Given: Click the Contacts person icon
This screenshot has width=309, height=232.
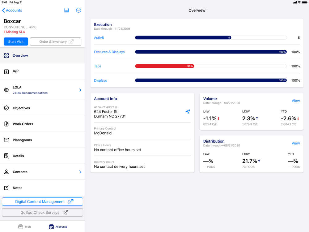Looking at the screenshot, I should (6, 172).
